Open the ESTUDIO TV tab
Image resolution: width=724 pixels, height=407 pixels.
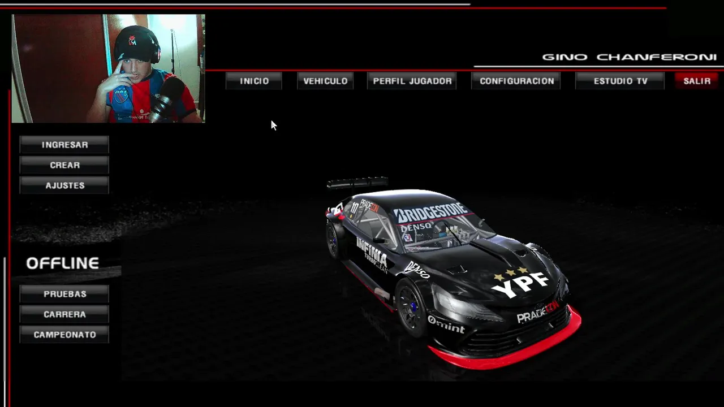(x=620, y=81)
